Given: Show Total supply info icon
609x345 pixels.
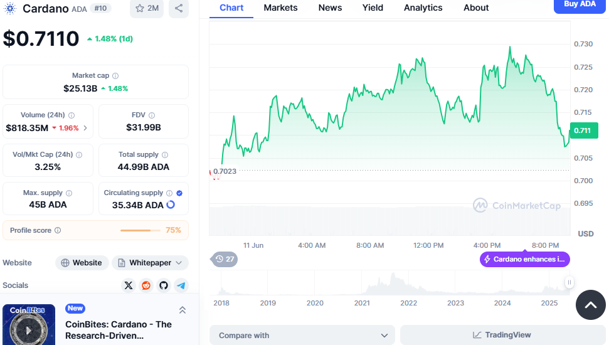Looking at the screenshot, I should [x=165, y=155].
